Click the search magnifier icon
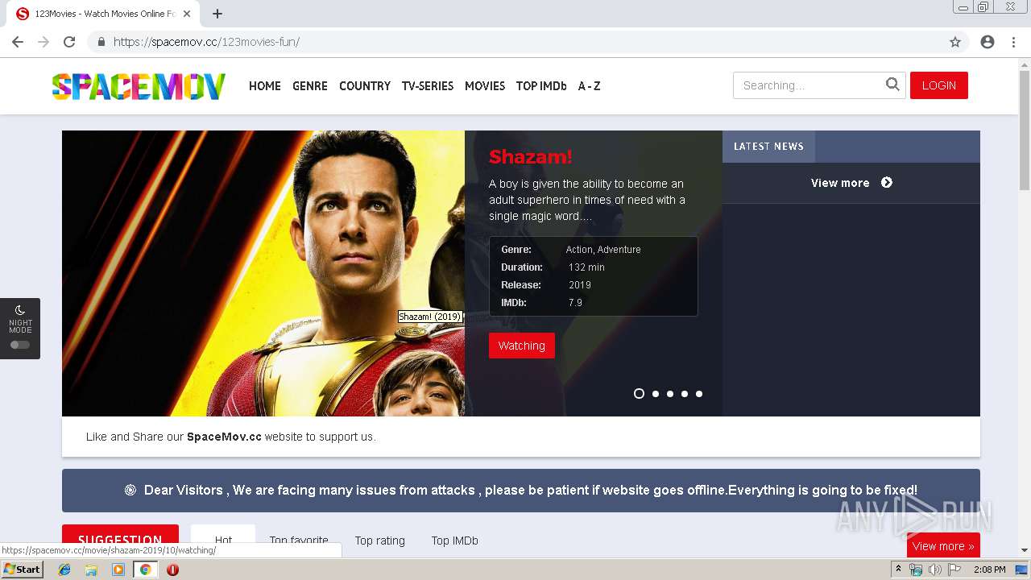Viewport: 1031px width, 580px height. click(x=892, y=85)
